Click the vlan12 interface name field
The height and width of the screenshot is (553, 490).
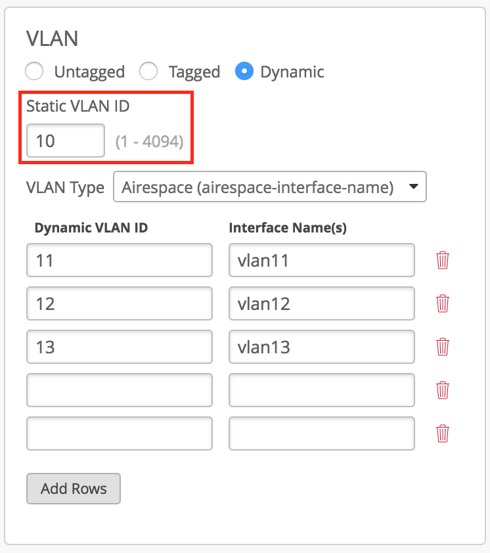322,304
